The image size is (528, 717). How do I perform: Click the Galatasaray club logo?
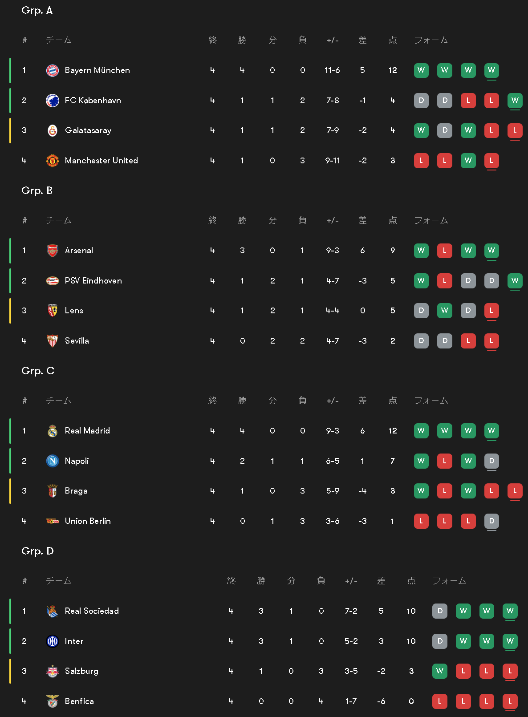pyautogui.click(x=53, y=130)
